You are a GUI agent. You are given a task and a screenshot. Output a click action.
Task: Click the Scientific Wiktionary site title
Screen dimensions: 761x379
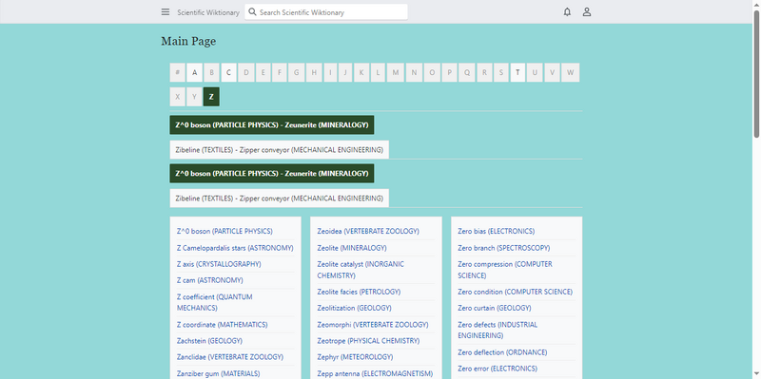pyautogui.click(x=208, y=12)
